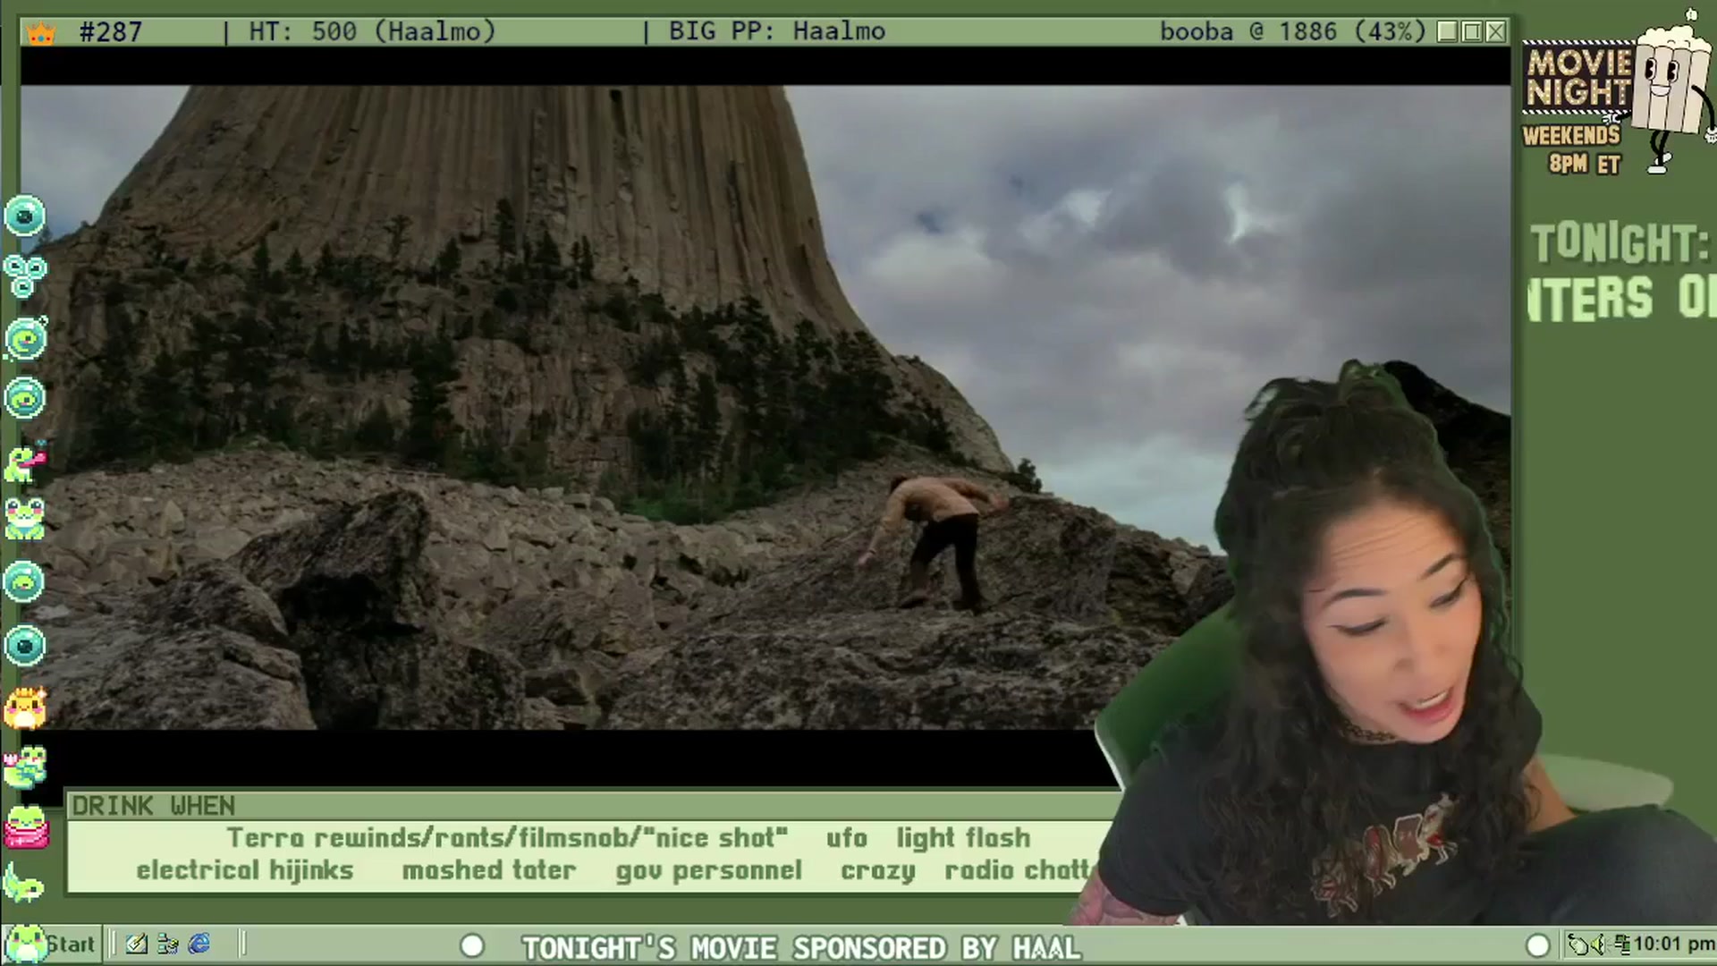Click the frog sitting in a pink bowl icon
The width and height of the screenshot is (1717, 966).
pos(25,826)
